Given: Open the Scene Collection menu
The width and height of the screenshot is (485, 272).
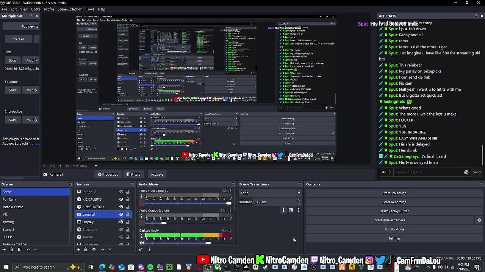Looking at the screenshot, I should coord(70,9).
